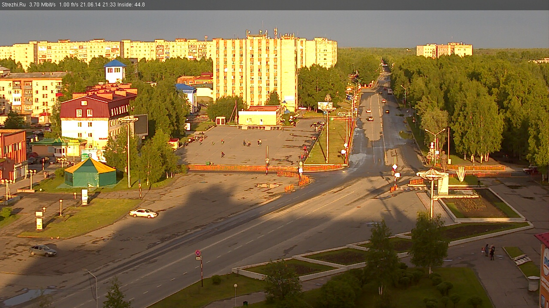Click the 21:33 time stamp
The height and width of the screenshot is (308, 549).
109,5
